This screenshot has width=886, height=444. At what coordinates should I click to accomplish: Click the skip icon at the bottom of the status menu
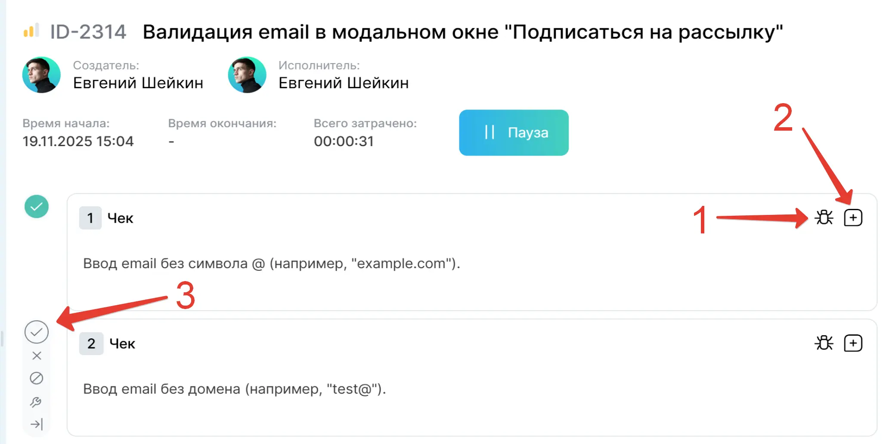37,424
